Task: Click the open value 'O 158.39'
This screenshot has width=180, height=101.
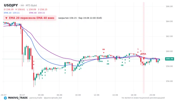Action: [9, 9]
